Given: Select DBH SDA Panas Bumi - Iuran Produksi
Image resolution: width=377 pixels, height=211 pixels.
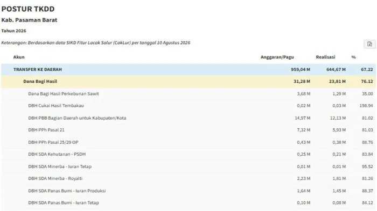Looking at the screenshot, I should [x=188, y=191].
